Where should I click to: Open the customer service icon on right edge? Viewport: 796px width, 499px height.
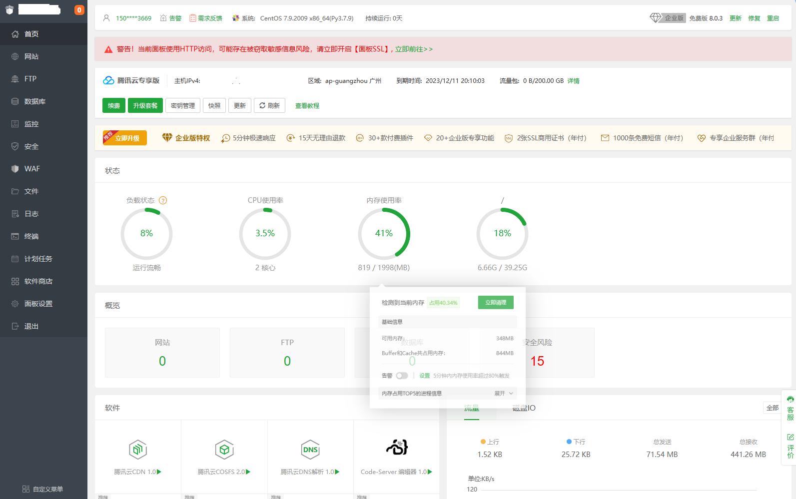pos(790,409)
